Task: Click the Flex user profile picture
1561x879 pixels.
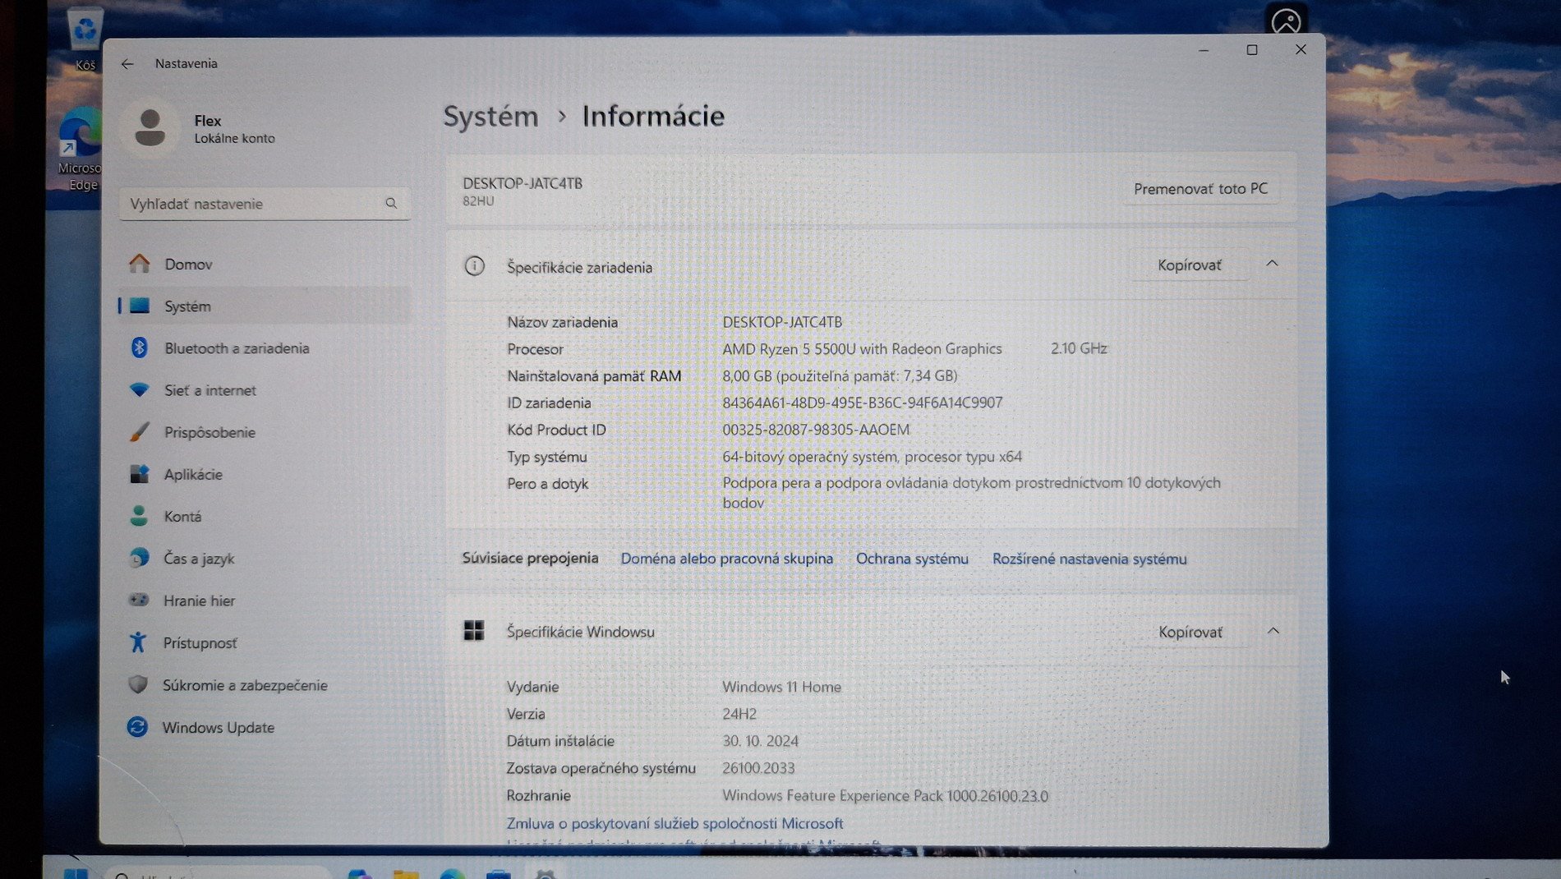Action: coord(150,129)
